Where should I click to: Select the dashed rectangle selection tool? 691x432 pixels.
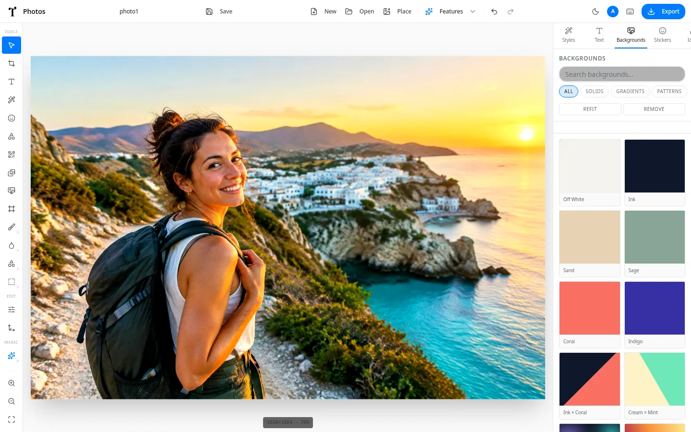tap(12, 282)
